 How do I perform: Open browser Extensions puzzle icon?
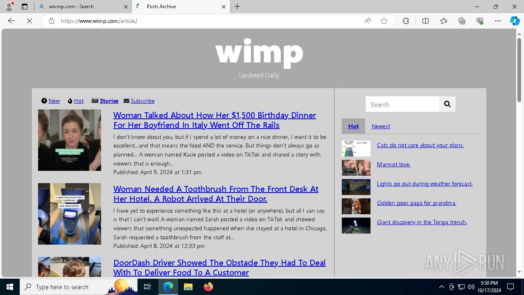[406, 21]
